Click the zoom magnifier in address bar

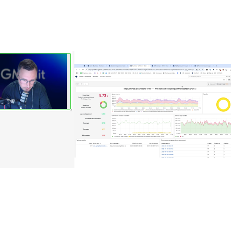pyautogui.click(x=200, y=70)
